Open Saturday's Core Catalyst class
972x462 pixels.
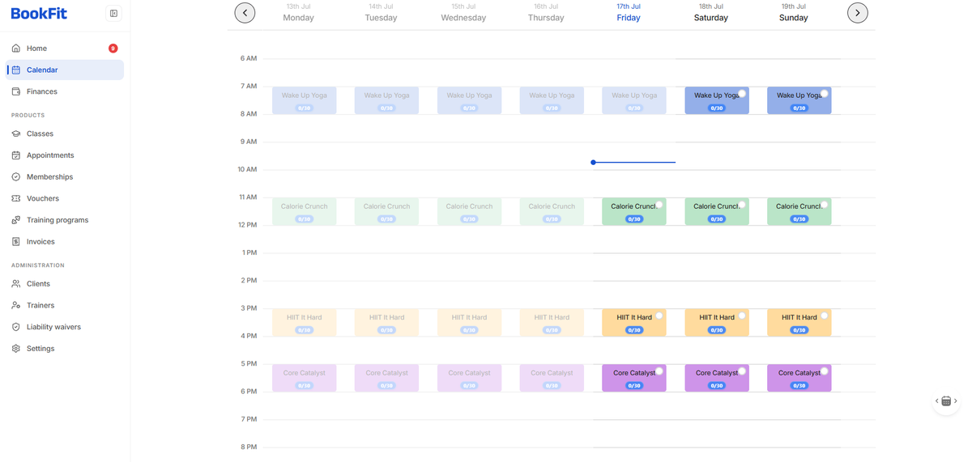717,378
